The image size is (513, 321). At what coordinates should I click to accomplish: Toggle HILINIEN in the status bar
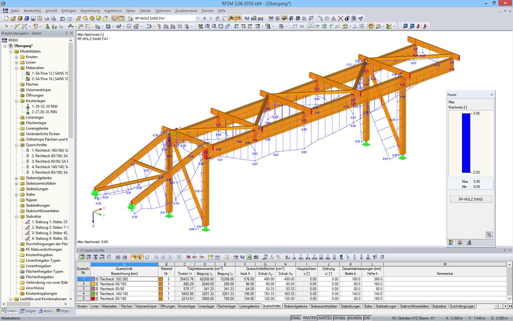[x=355, y=317]
